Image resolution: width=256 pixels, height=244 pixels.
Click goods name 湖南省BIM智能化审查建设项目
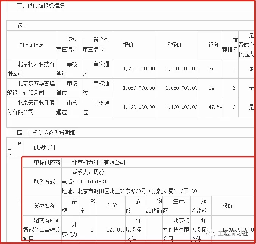[42, 230]
